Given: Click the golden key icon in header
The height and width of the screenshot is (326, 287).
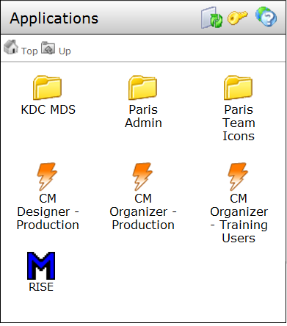Looking at the screenshot, I should [x=237, y=18].
